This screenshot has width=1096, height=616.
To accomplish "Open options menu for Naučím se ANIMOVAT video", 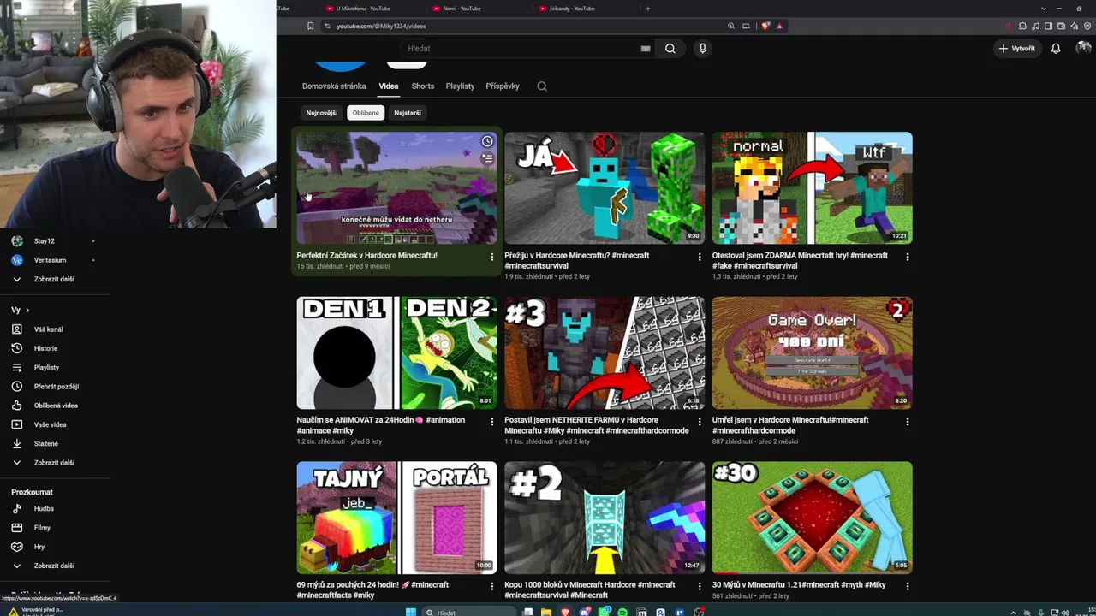I will pyautogui.click(x=491, y=422).
